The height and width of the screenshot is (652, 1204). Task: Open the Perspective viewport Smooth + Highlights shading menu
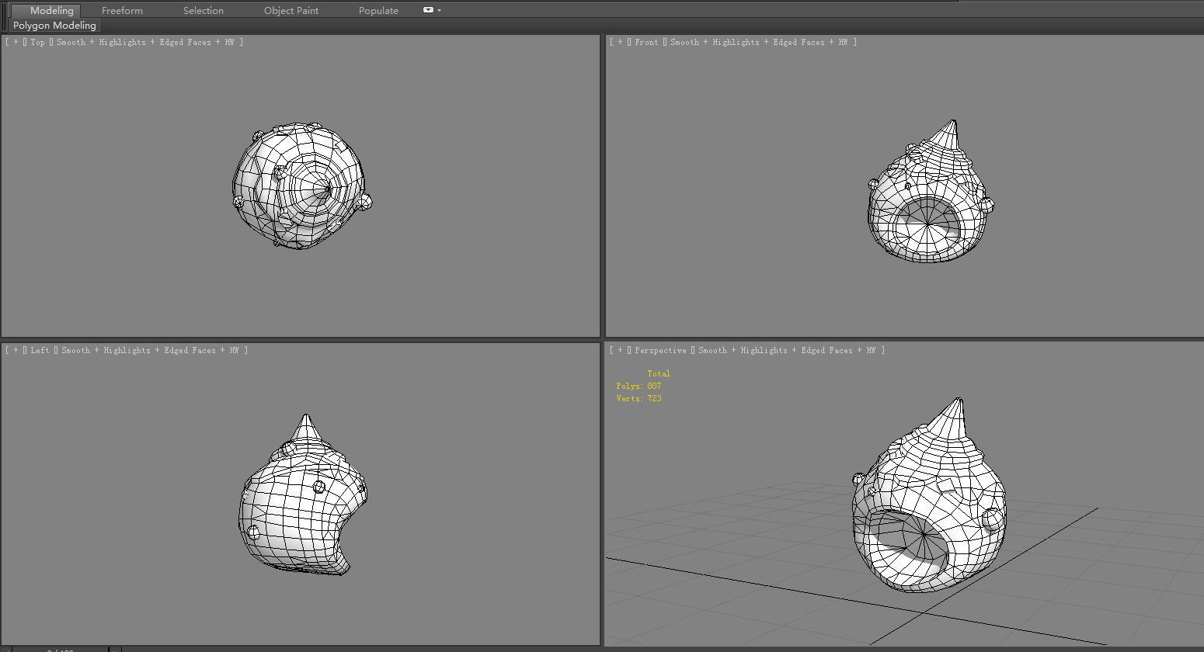point(787,350)
